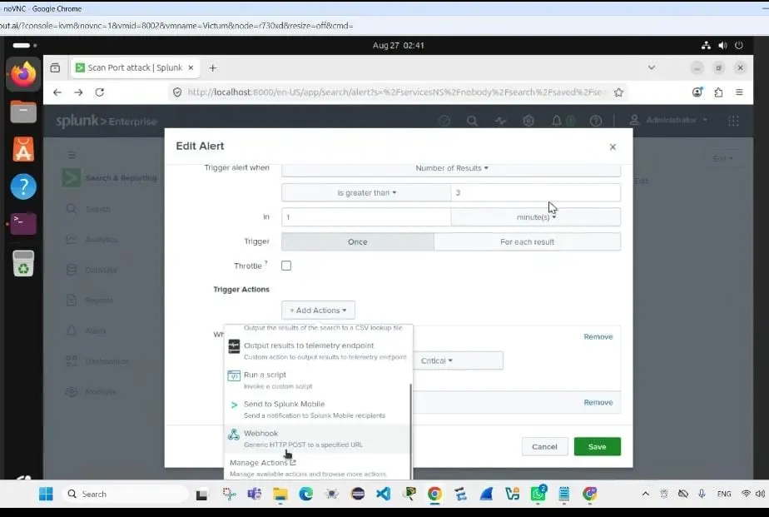Set Trigger to Once
Screen dimensions: 769x517
(358, 241)
